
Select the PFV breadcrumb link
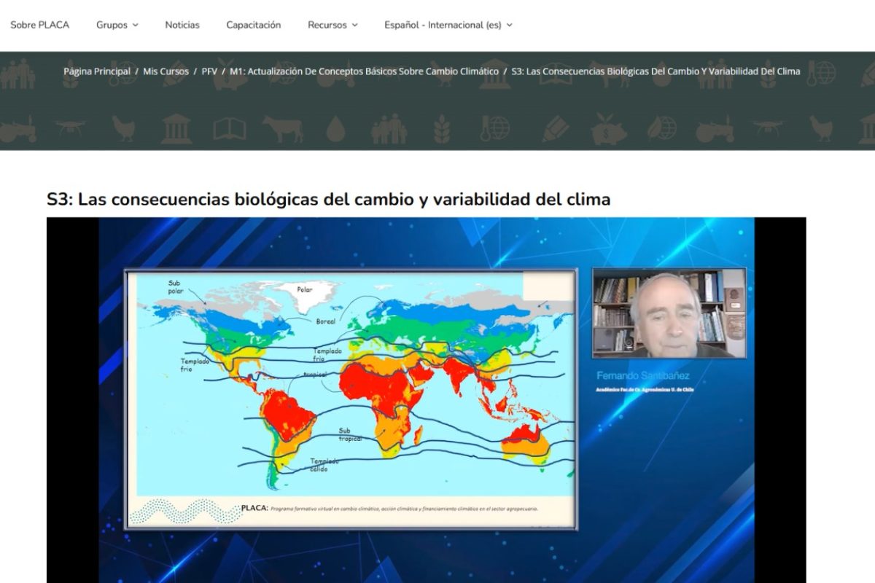tap(209, 71)
